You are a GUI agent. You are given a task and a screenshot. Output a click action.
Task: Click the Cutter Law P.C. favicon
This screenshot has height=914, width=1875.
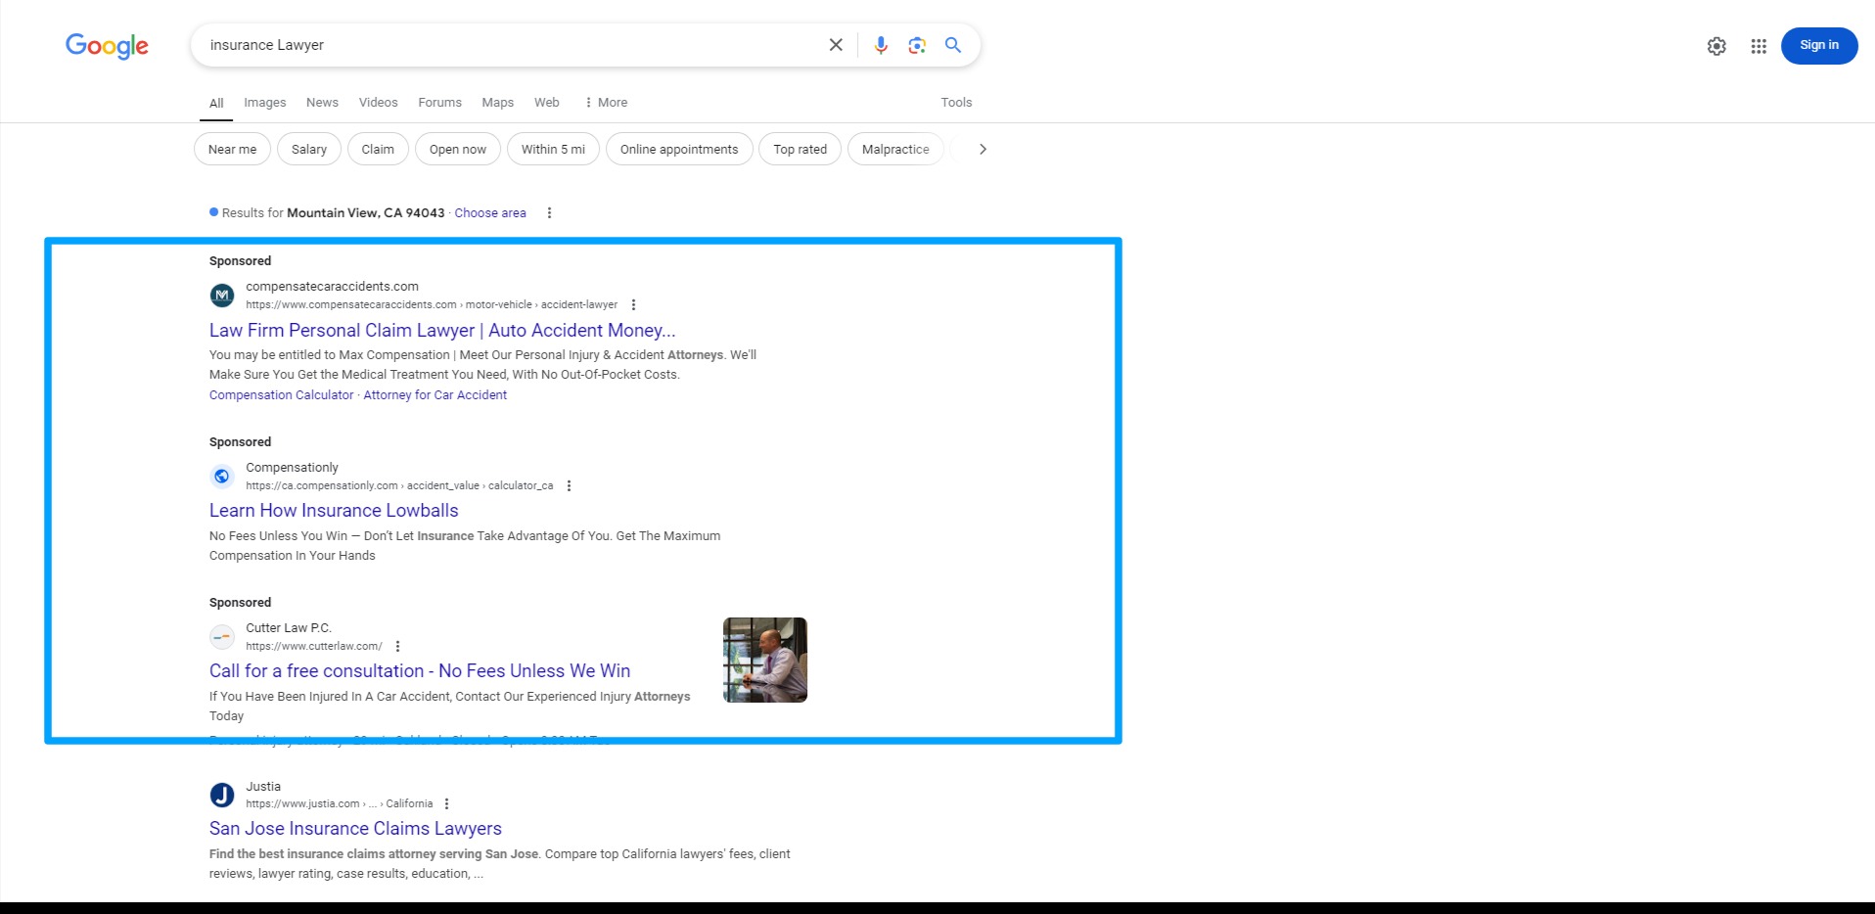click(x=222, y=637)
